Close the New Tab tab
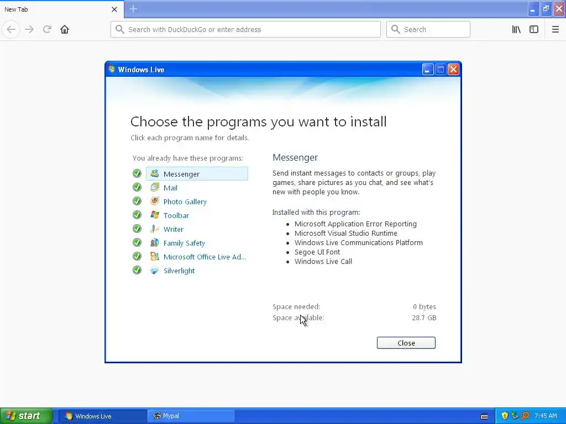 (114, 9)
